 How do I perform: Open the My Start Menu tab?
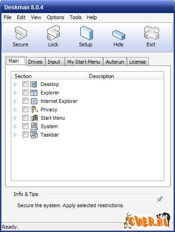[x=84, y=62]
